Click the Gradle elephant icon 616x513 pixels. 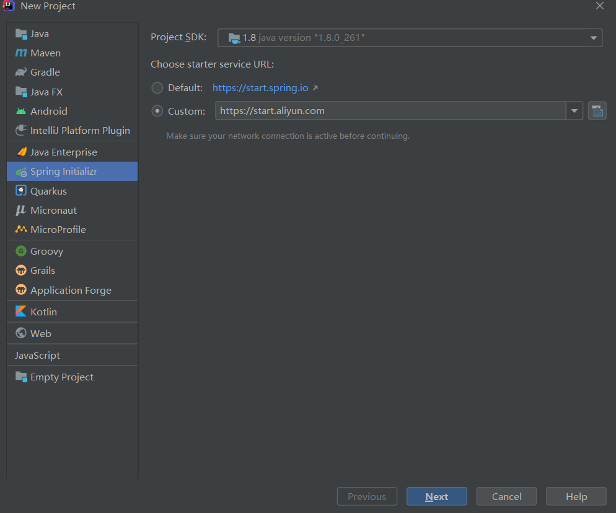pos(21,72)
